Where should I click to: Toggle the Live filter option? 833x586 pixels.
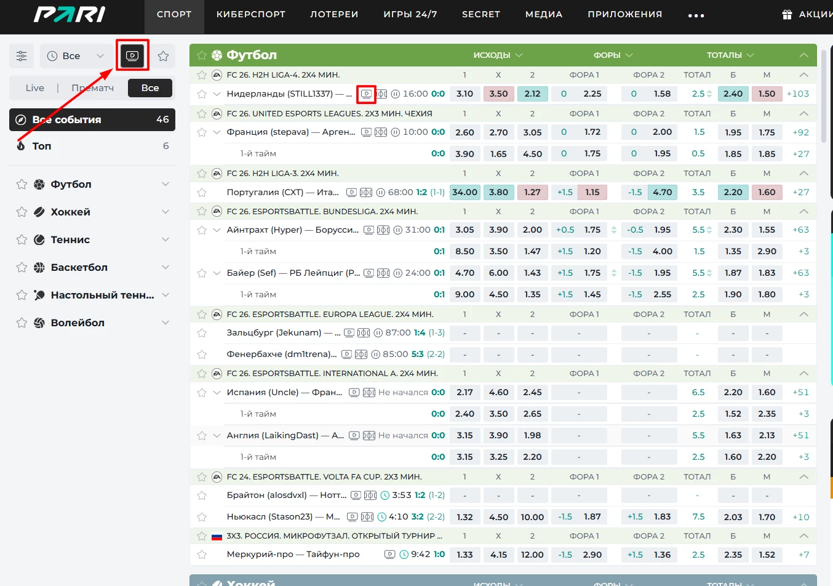[35, 88]
